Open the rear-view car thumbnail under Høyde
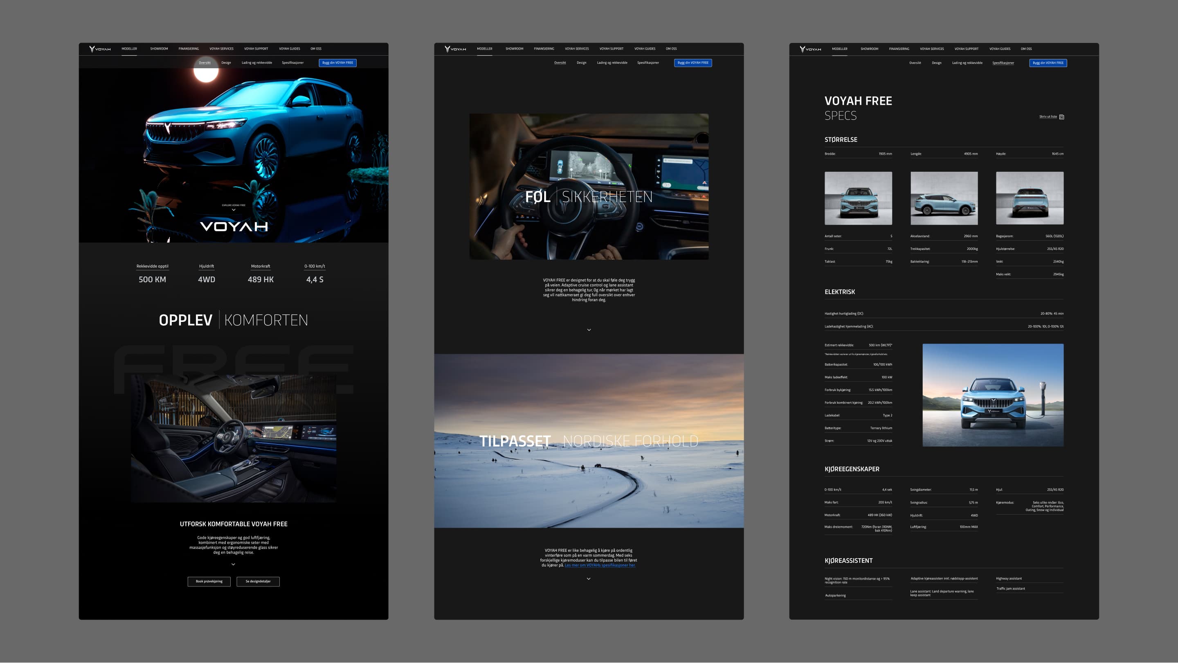This screenshot has width=1178, height=663. pos(1030,198)
